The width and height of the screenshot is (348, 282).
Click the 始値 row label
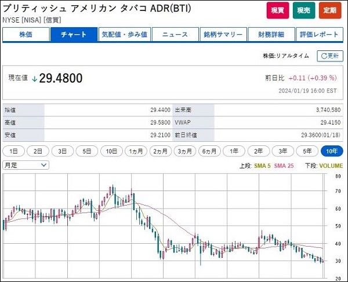pos(10,110)
